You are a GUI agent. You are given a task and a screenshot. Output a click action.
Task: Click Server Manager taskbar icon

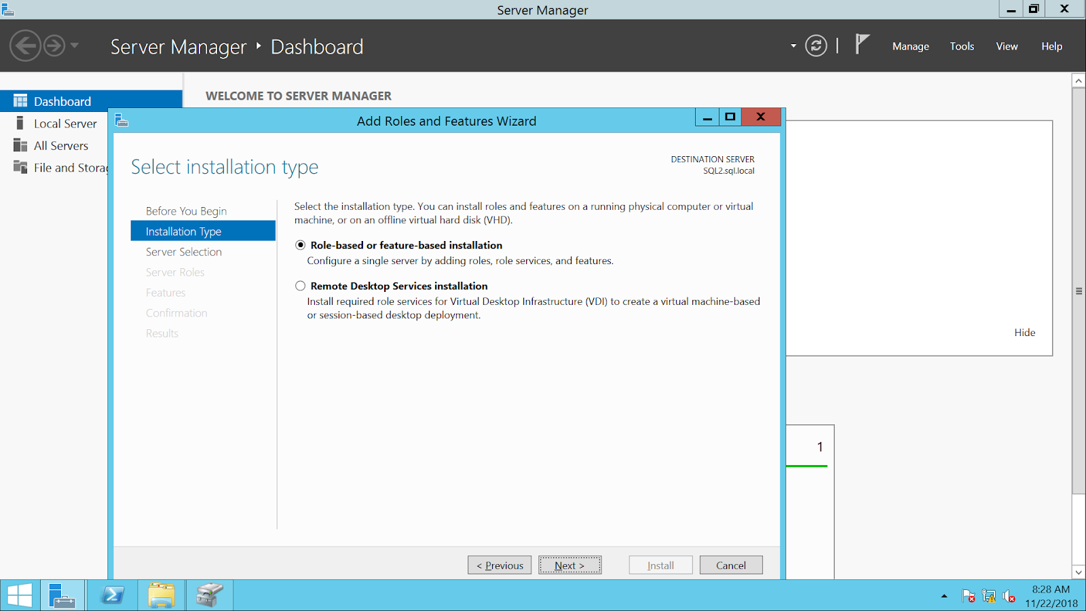pyautogui.click(x=62, y=595)
